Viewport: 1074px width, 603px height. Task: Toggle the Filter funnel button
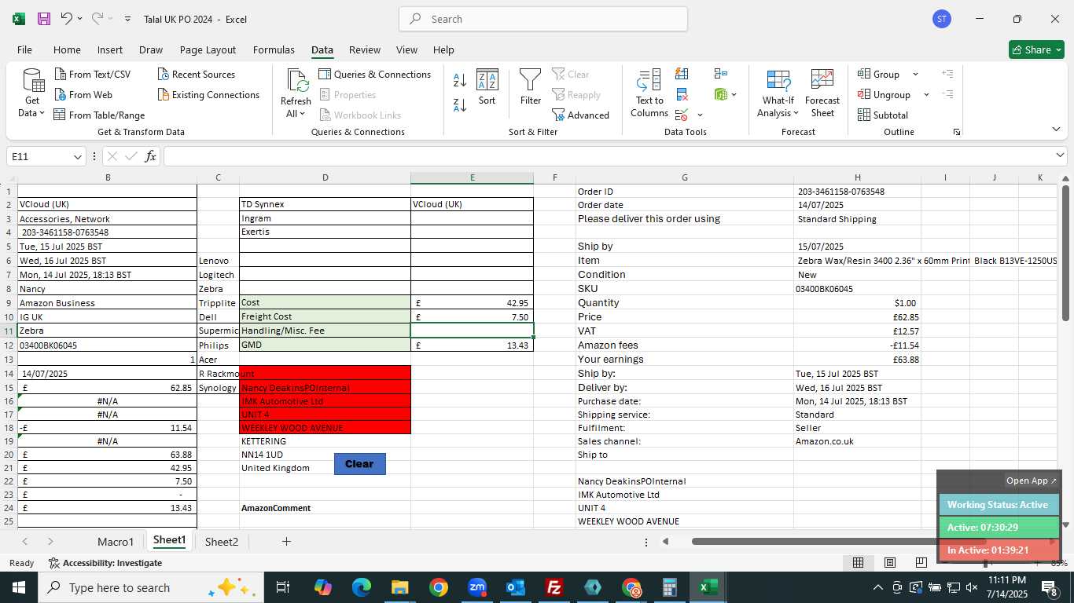(531, 87)
